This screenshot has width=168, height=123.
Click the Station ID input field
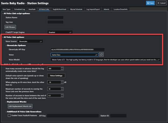[x=118, y=116]
